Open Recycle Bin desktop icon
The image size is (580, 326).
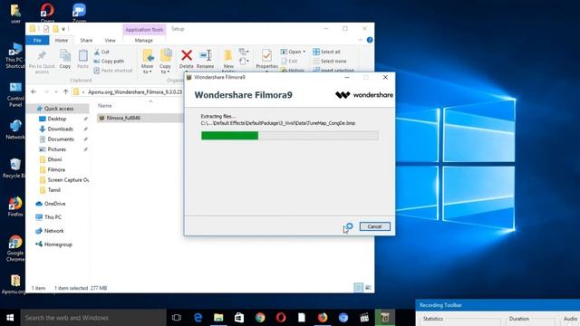[x=14, y=168]
